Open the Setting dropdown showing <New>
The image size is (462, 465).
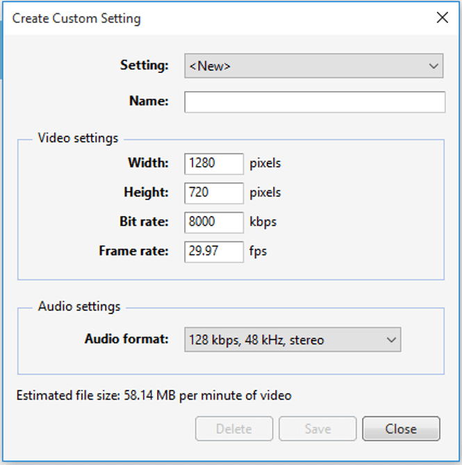(x=314, y=66)
